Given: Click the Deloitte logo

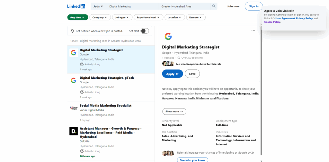Looking at the screenshot, I should [74, 131].
